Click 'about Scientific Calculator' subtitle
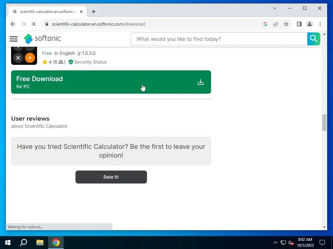The image size is (333, 249). click(39, 126)
